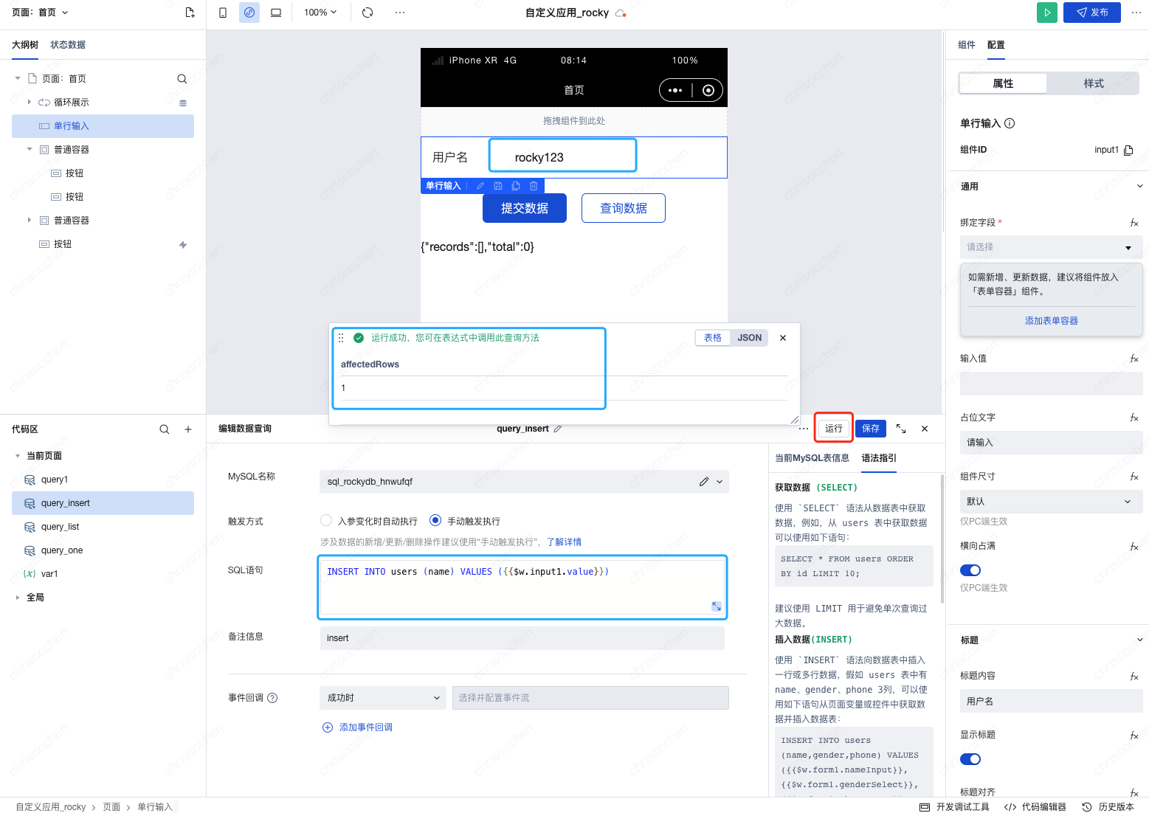Switch result view to JSON tab

[749, 338]
